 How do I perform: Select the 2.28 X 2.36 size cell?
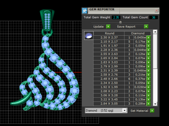pos(109,50)
